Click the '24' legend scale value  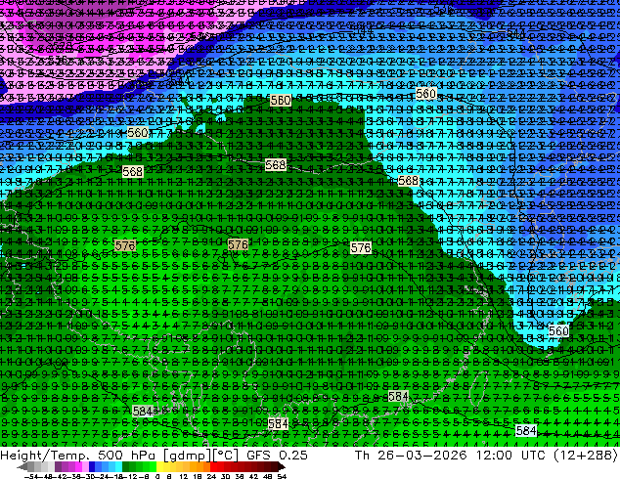click(211, 476)
